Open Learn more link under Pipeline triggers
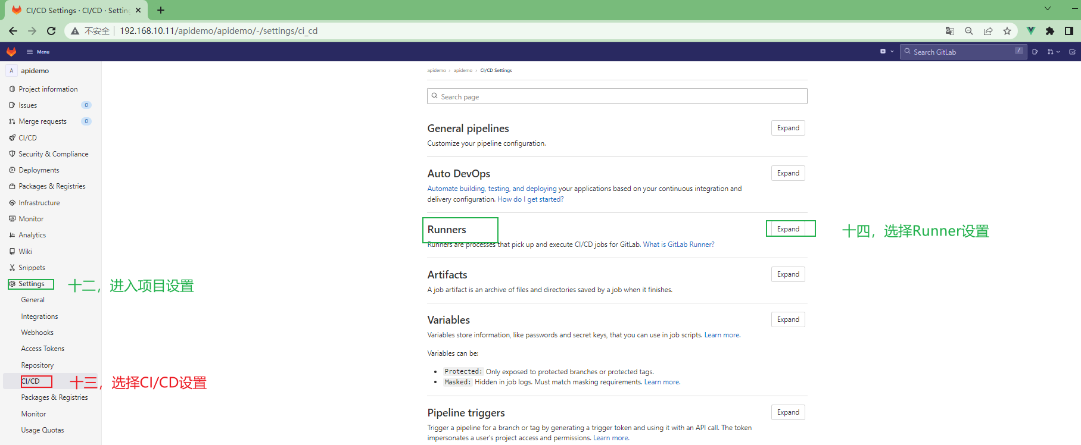Image resolution: width=1081 pixels, height=445 pixels. (611, 438)
